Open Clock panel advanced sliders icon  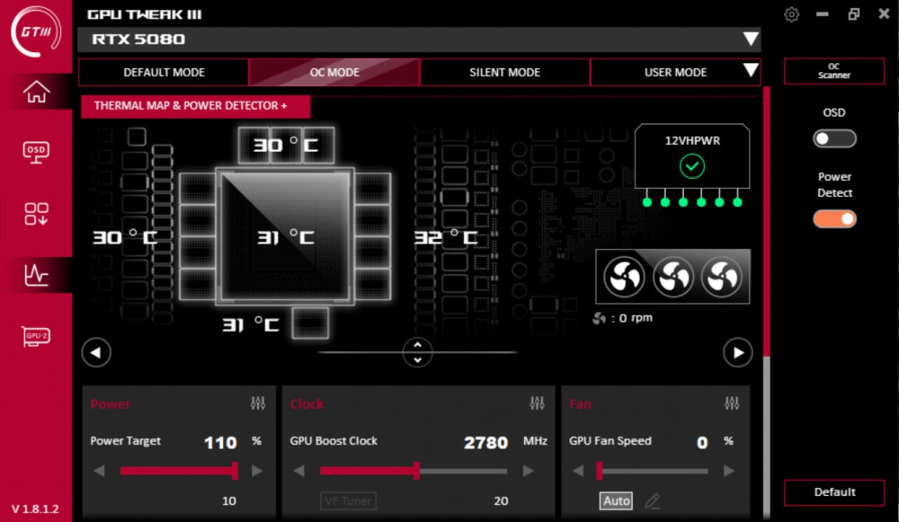coord(538,403)
